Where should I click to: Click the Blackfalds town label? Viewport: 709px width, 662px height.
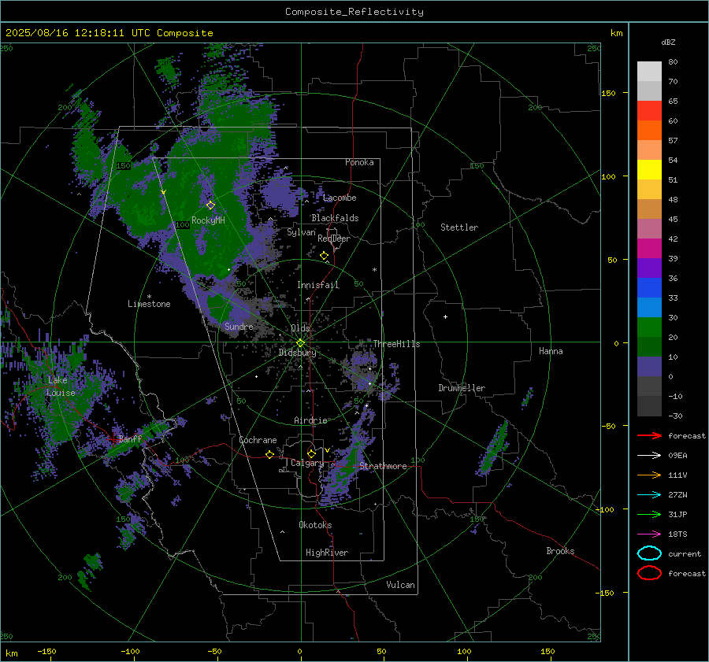tap(335, 218)
